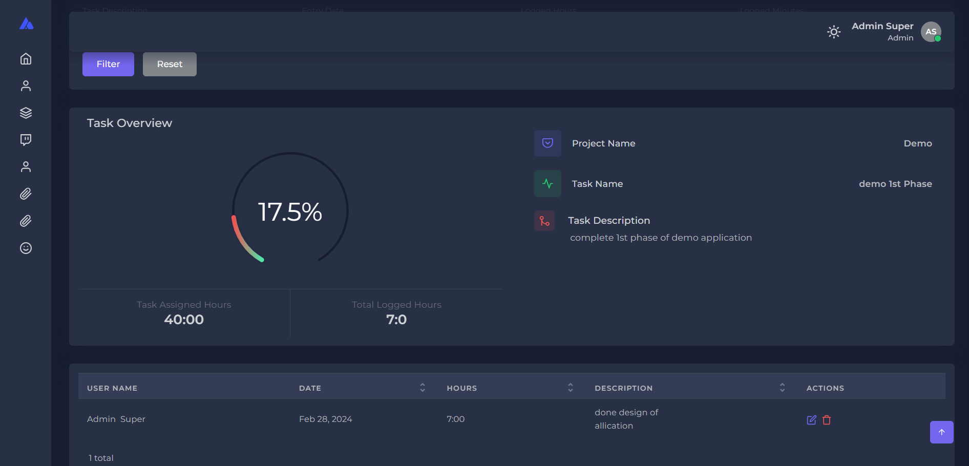The image size is (969, 466).
Task: Click the smiley face sidebar icon
Action: pyautogui.click(x=26, y=248)
